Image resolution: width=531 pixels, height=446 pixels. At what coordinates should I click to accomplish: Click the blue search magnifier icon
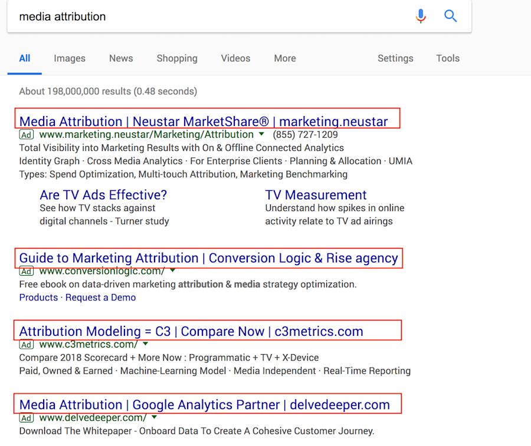(x=450, y=16)
